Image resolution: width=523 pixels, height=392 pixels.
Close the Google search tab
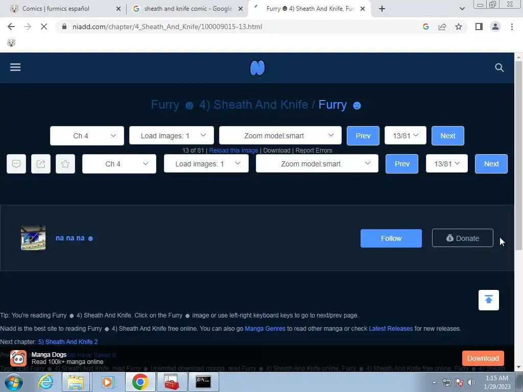coord(241,9)
